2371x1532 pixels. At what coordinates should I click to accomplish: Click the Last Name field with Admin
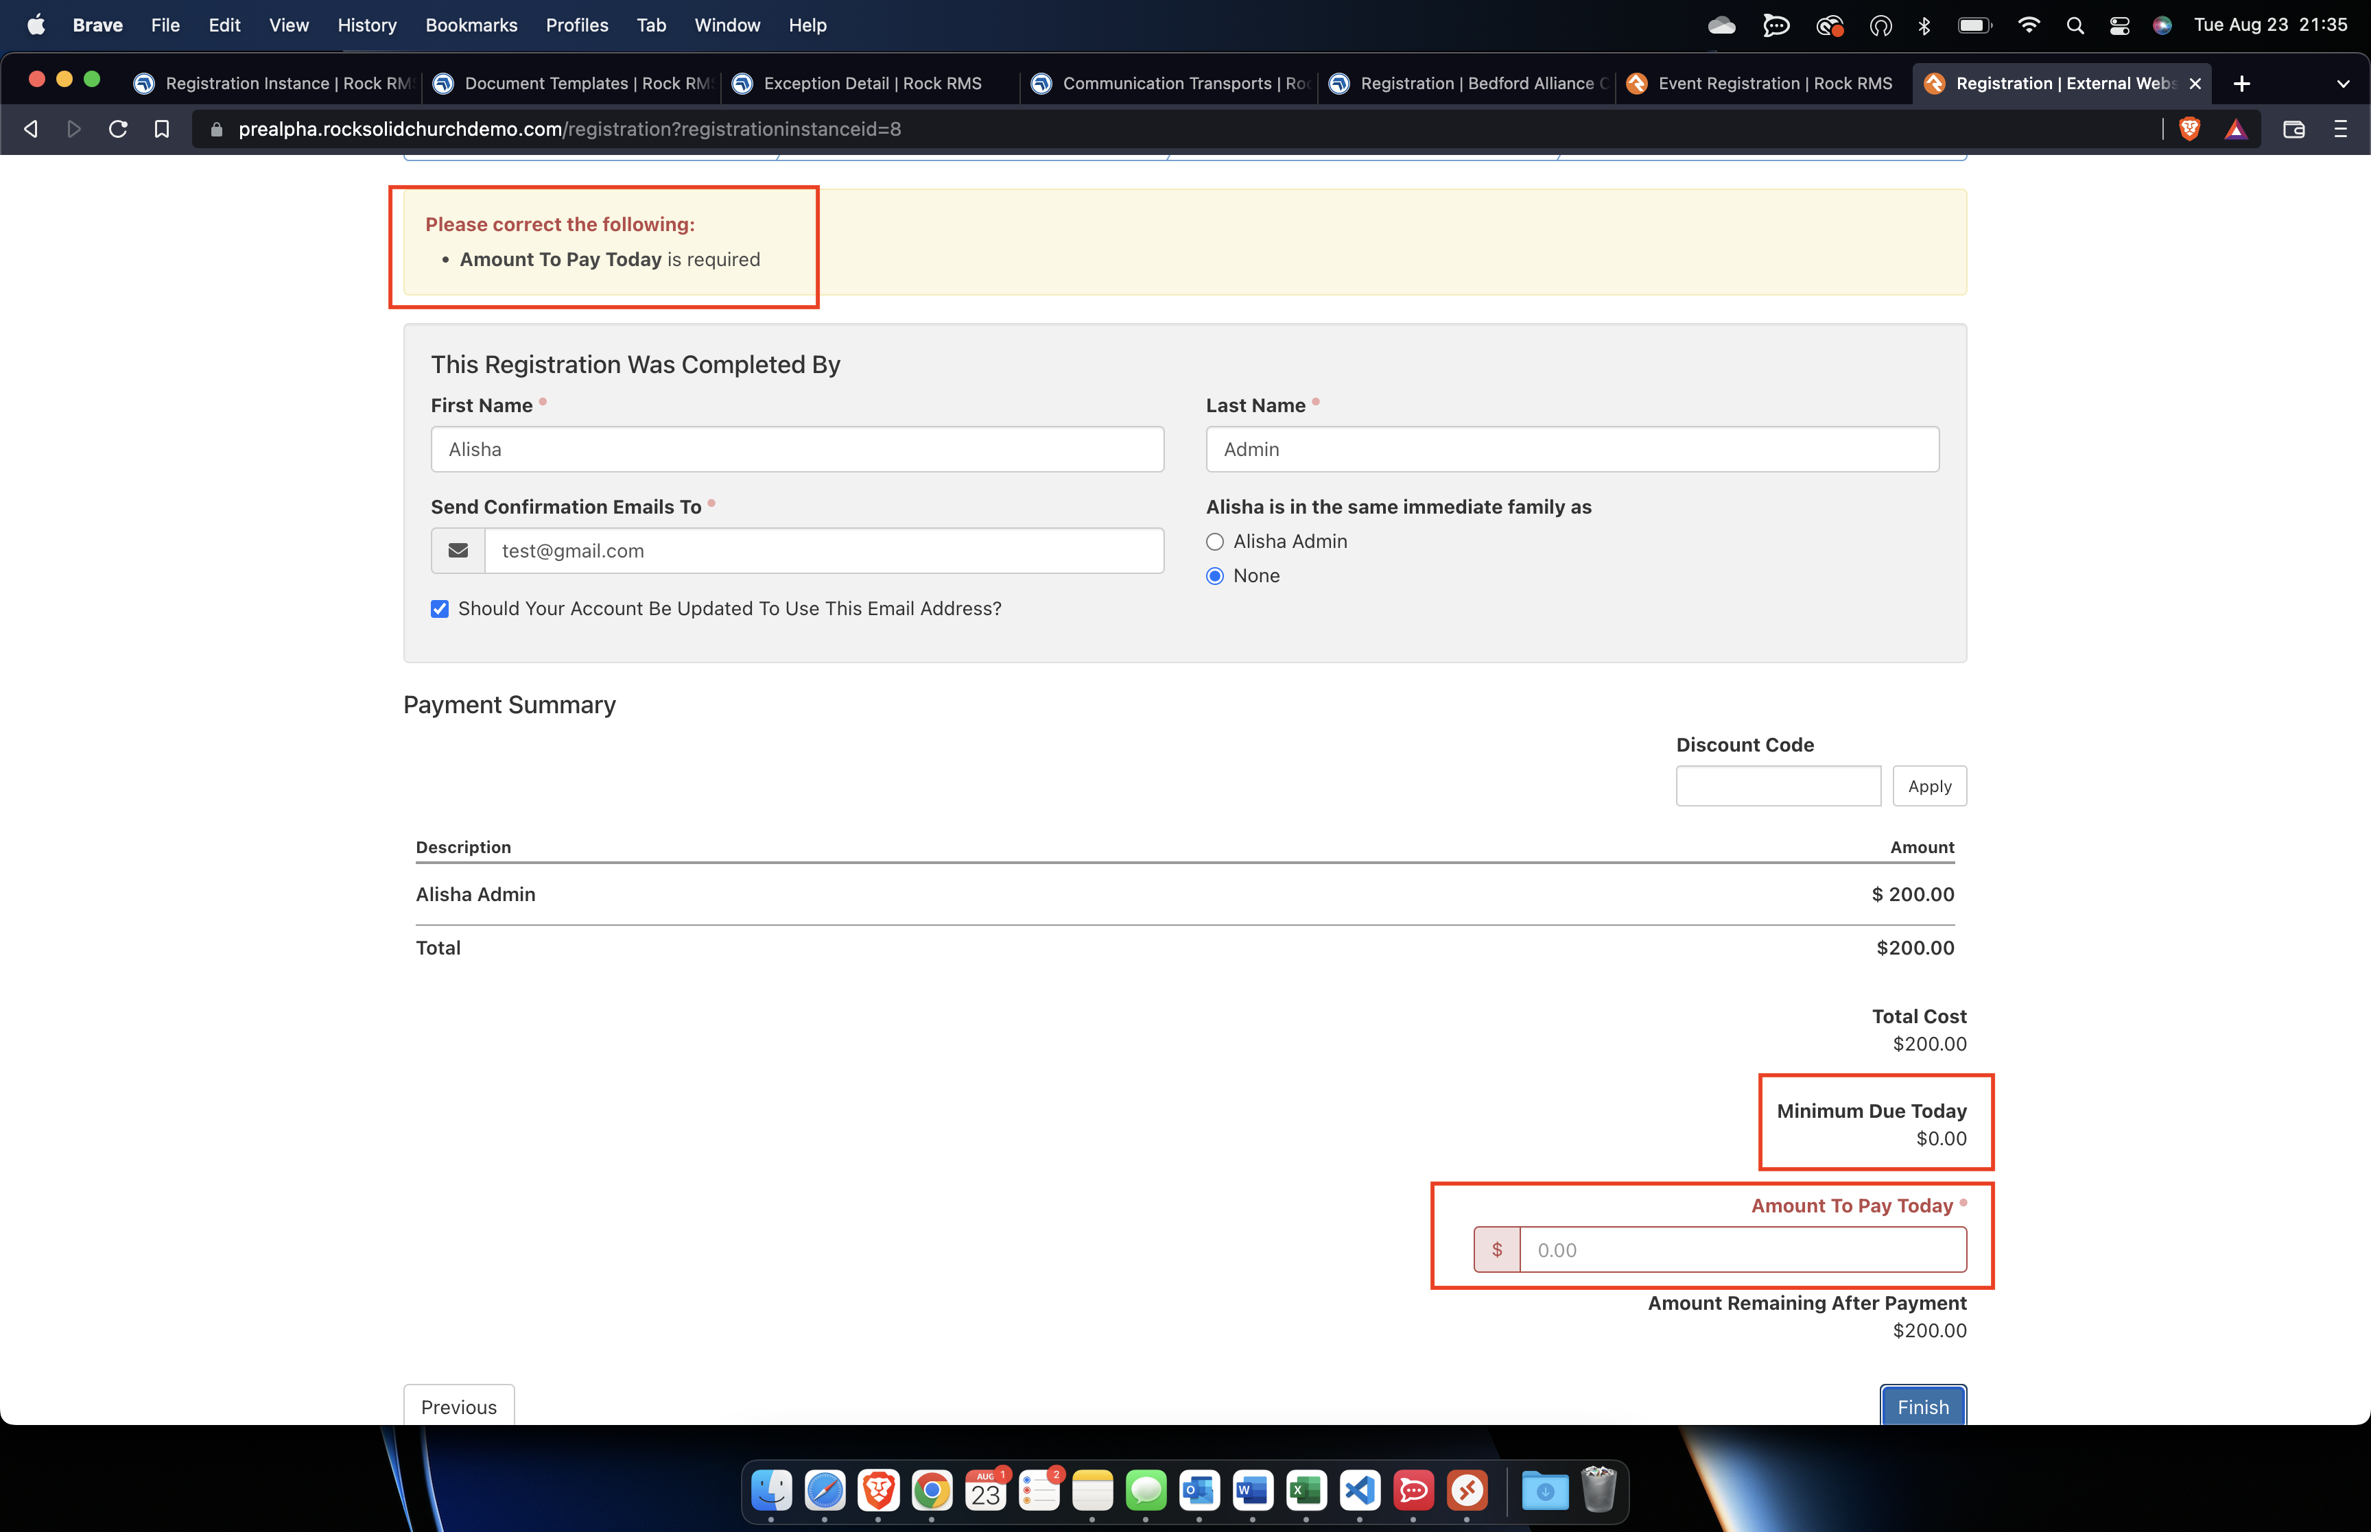[1572, 450]
